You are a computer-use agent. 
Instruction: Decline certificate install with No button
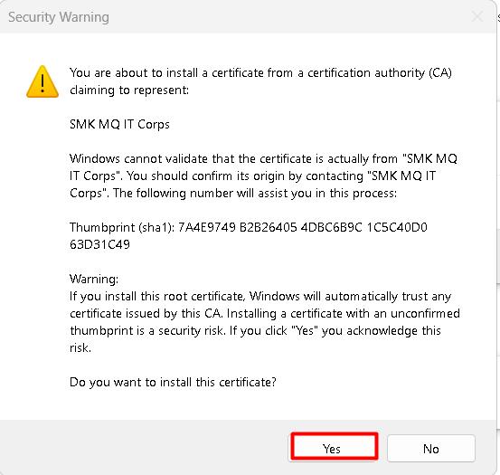coord(431,448)
